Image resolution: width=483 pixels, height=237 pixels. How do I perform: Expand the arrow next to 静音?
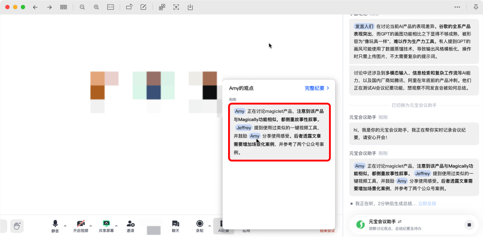coord(65,226)
